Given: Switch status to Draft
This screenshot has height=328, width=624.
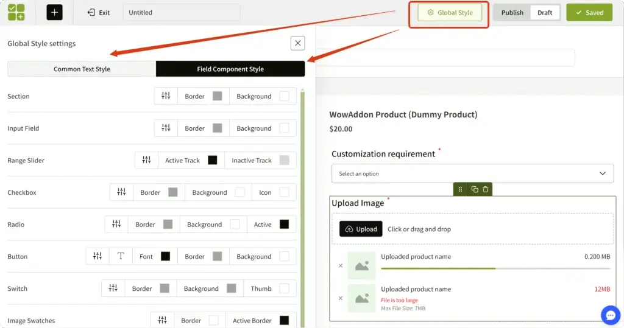Looking at the screenshot, I should (545, 12).
